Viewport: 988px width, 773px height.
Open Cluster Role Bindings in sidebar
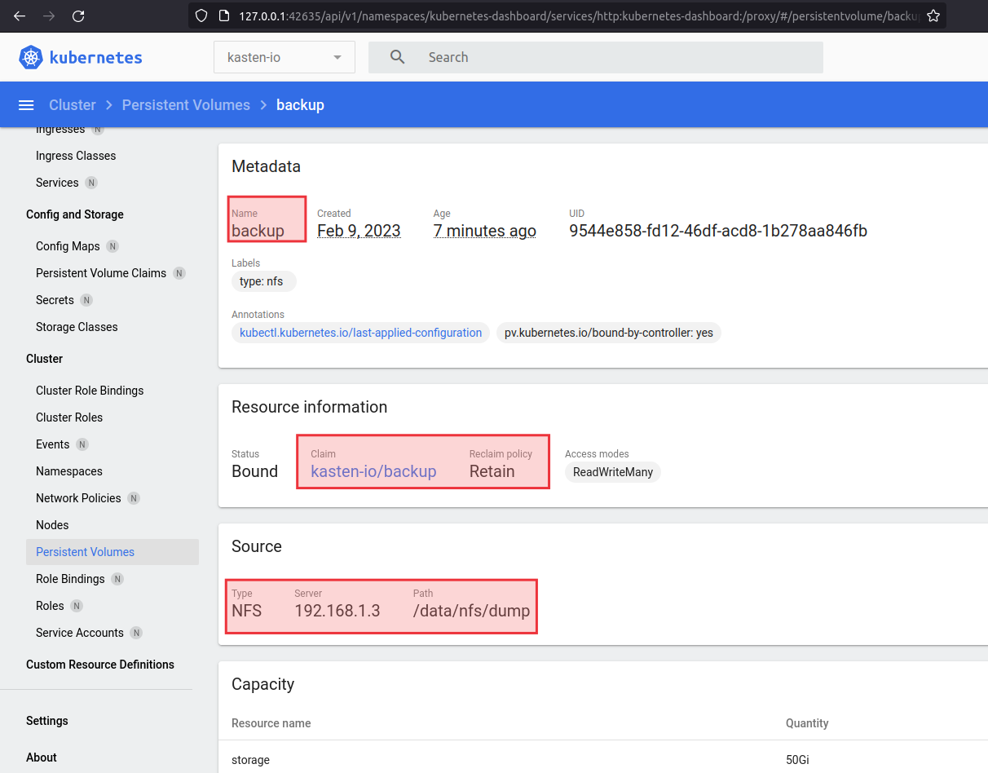90,391
